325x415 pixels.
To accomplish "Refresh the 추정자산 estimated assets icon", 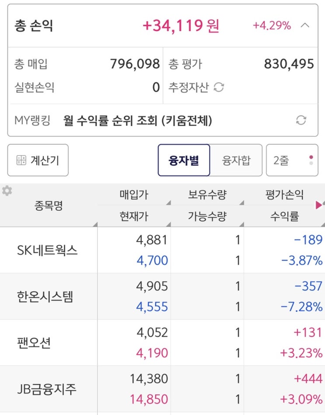I will (219, 87).
